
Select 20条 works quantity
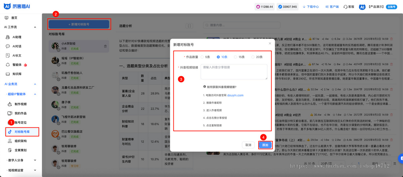pyautogui.click(x=257, y=57)
